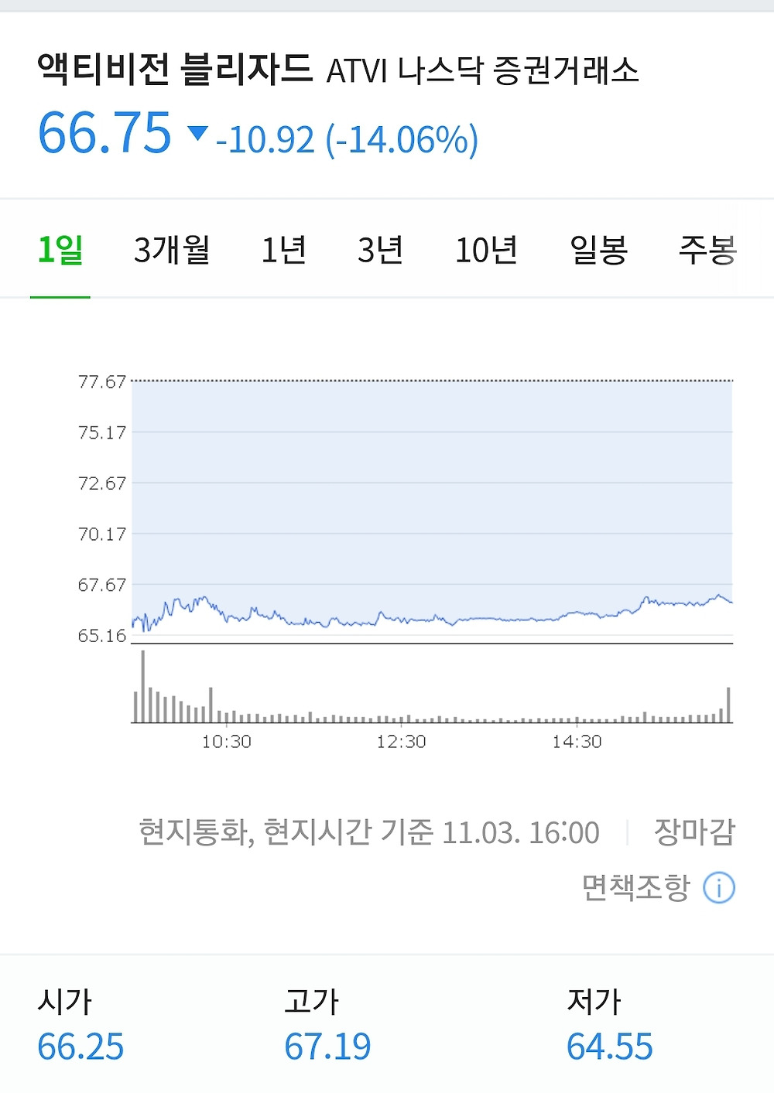Screen dimensions: 774x1093
Task: Open the 1년 chart period tab
Action: 283,250
